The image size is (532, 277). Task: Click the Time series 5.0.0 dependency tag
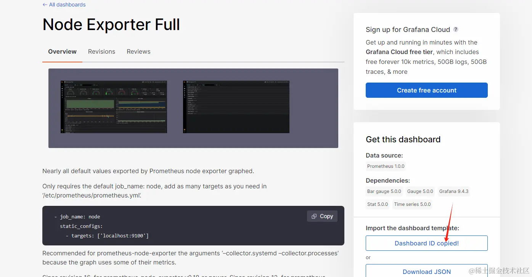[x=412, y=204]
